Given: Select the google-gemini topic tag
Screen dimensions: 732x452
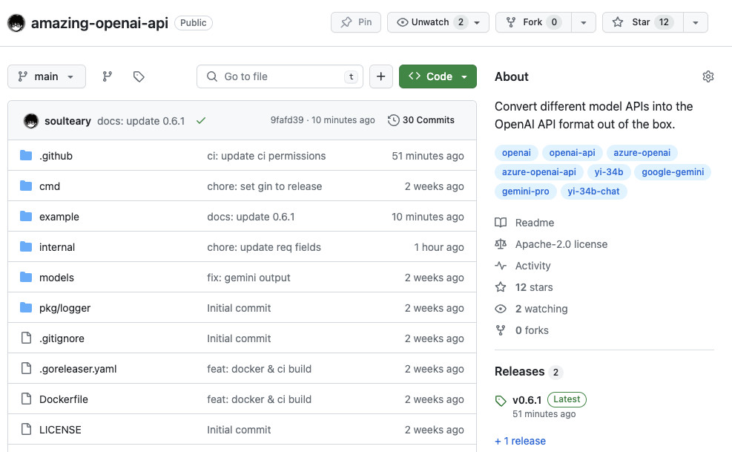Looking at the screenshot, I should pyautogui.click(x=673, y=171).
